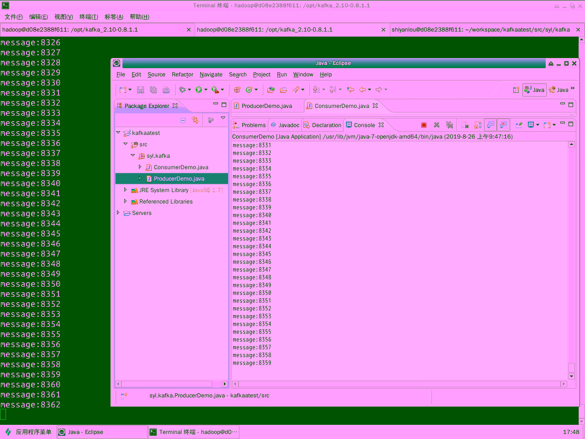585x439 pixels.
Task: Collapse the kafkaatest project tree node
Action: point(118,133)
